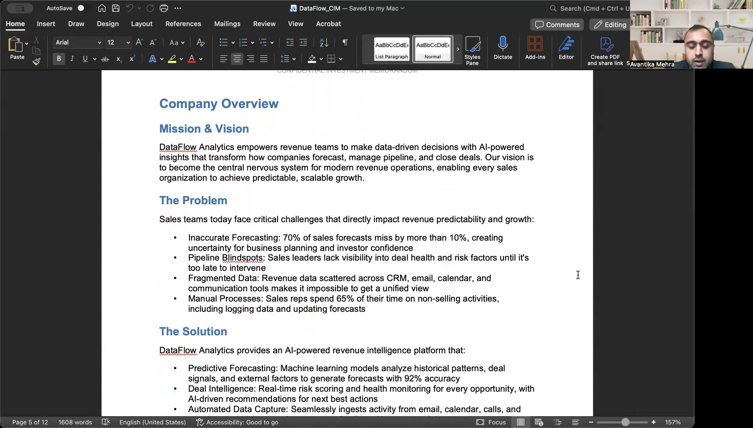Toggle subscript formatting
This screenshot has width=753, height=428.
click(x=119, y=59)
